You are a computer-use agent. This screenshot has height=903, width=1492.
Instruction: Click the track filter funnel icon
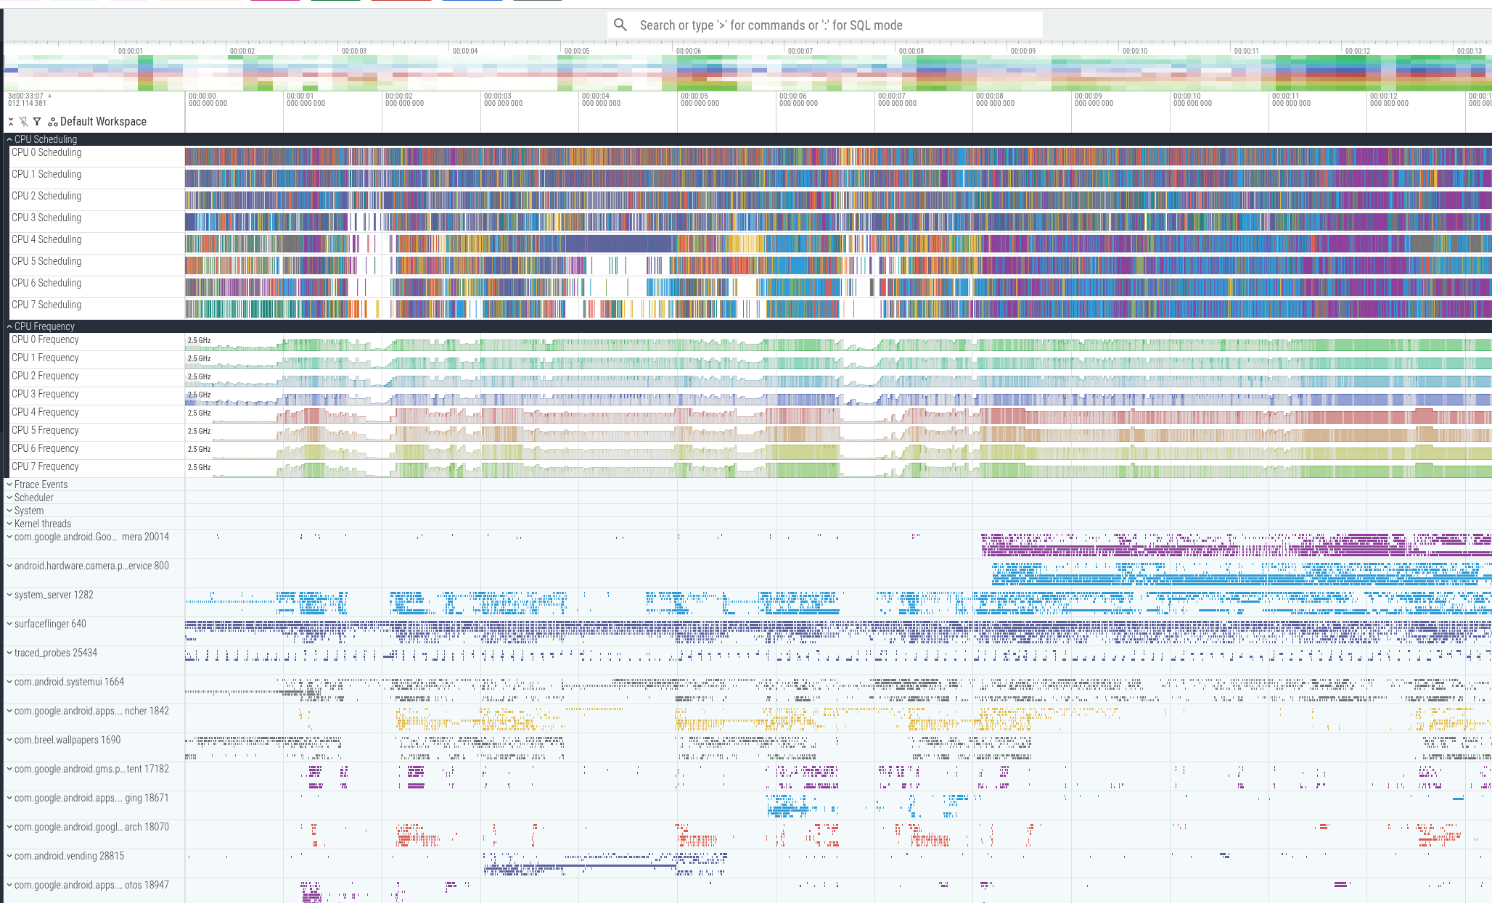tap(37, 122)
